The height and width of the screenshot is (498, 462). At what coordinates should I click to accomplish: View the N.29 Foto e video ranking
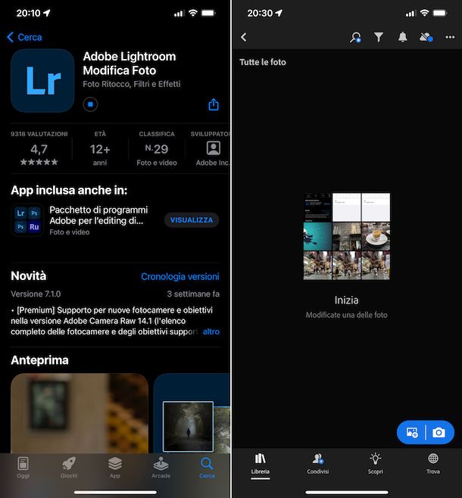pos(157,148)
